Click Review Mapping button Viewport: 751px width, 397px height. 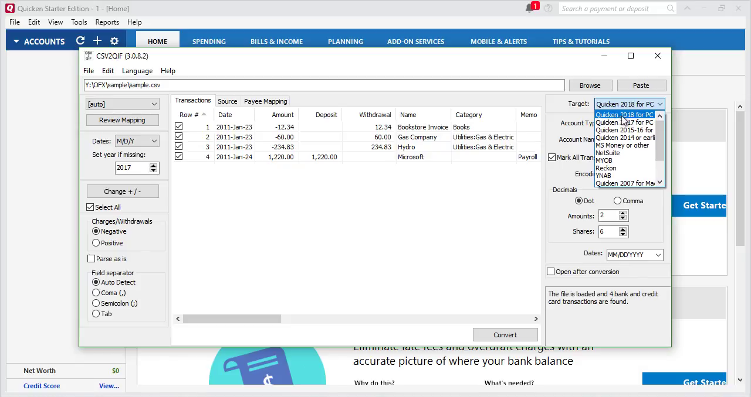(x=122, y=120)
